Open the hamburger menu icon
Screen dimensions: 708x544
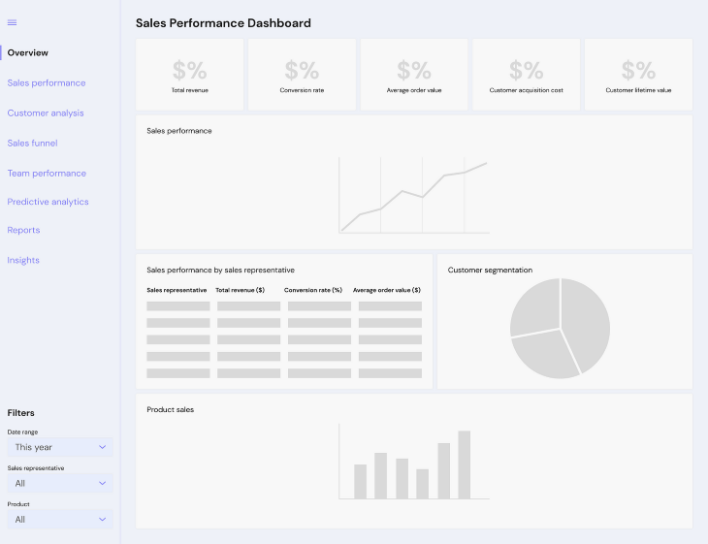point(13,22)
